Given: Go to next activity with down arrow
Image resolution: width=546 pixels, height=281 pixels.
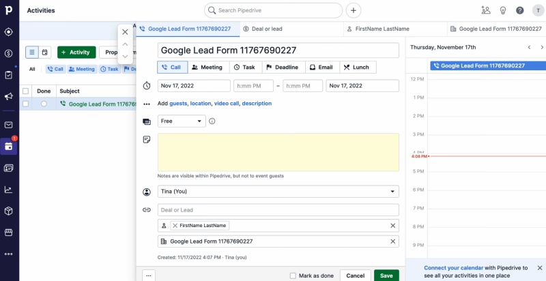Looking at the screenshot, I should (125, 57).
